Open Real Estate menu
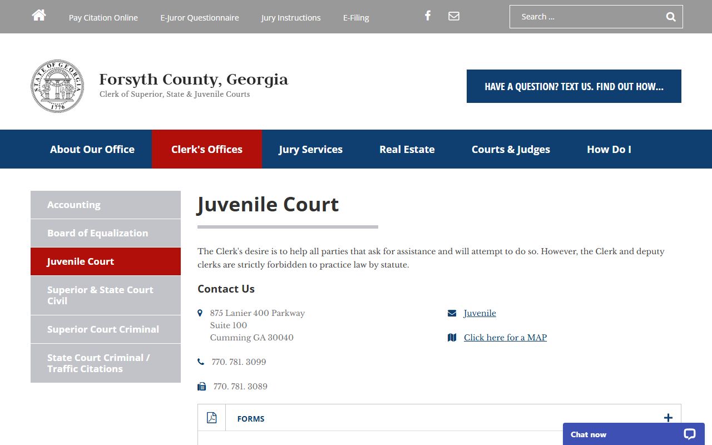The height and width of the screenshot is (445, 712). click(407, 149)
